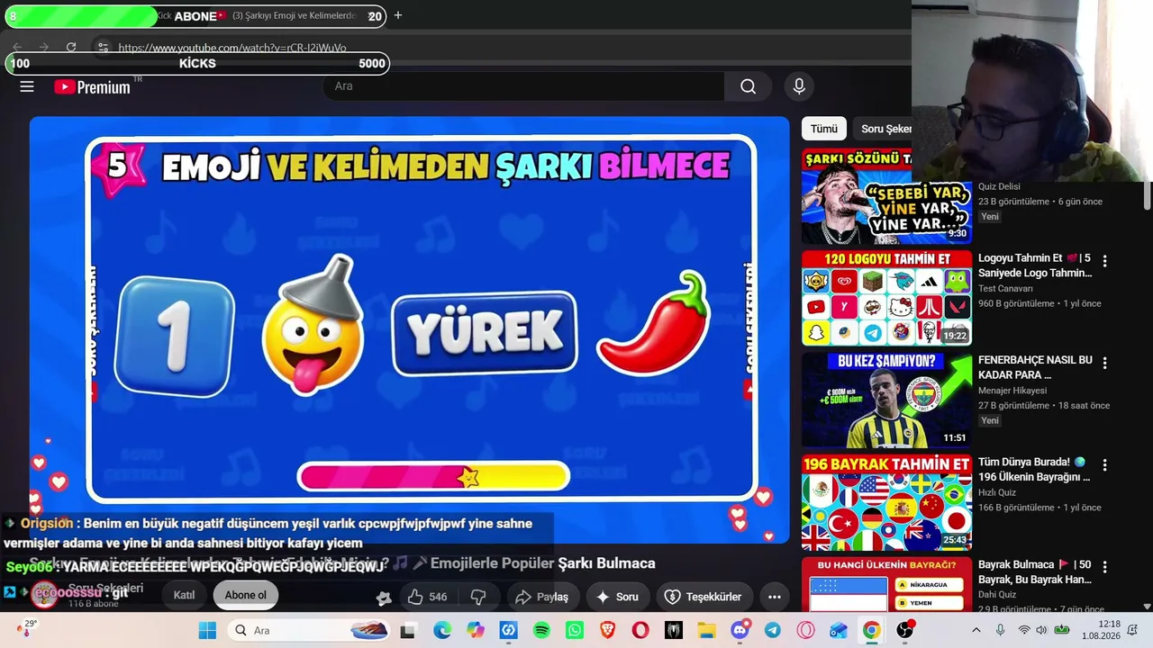
Task: Reload the YouTube page
Action: click(x=71, y=47)
